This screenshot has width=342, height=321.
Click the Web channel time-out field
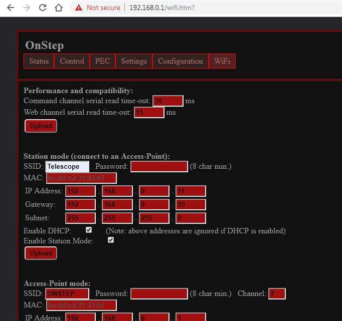click(x=149, y=112)
